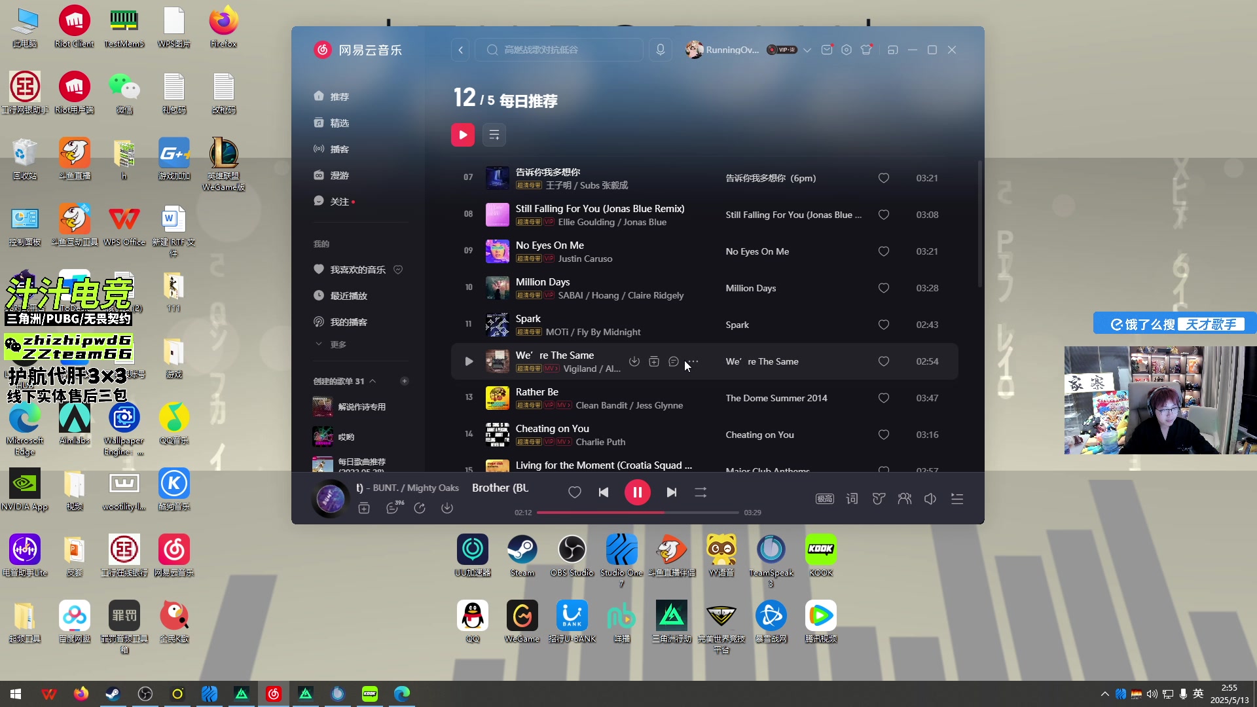Image resolution: width=1257 pixels, height=707 pixels.
Task: Open more options for We're The Same
Action: [x=693, y=361]
